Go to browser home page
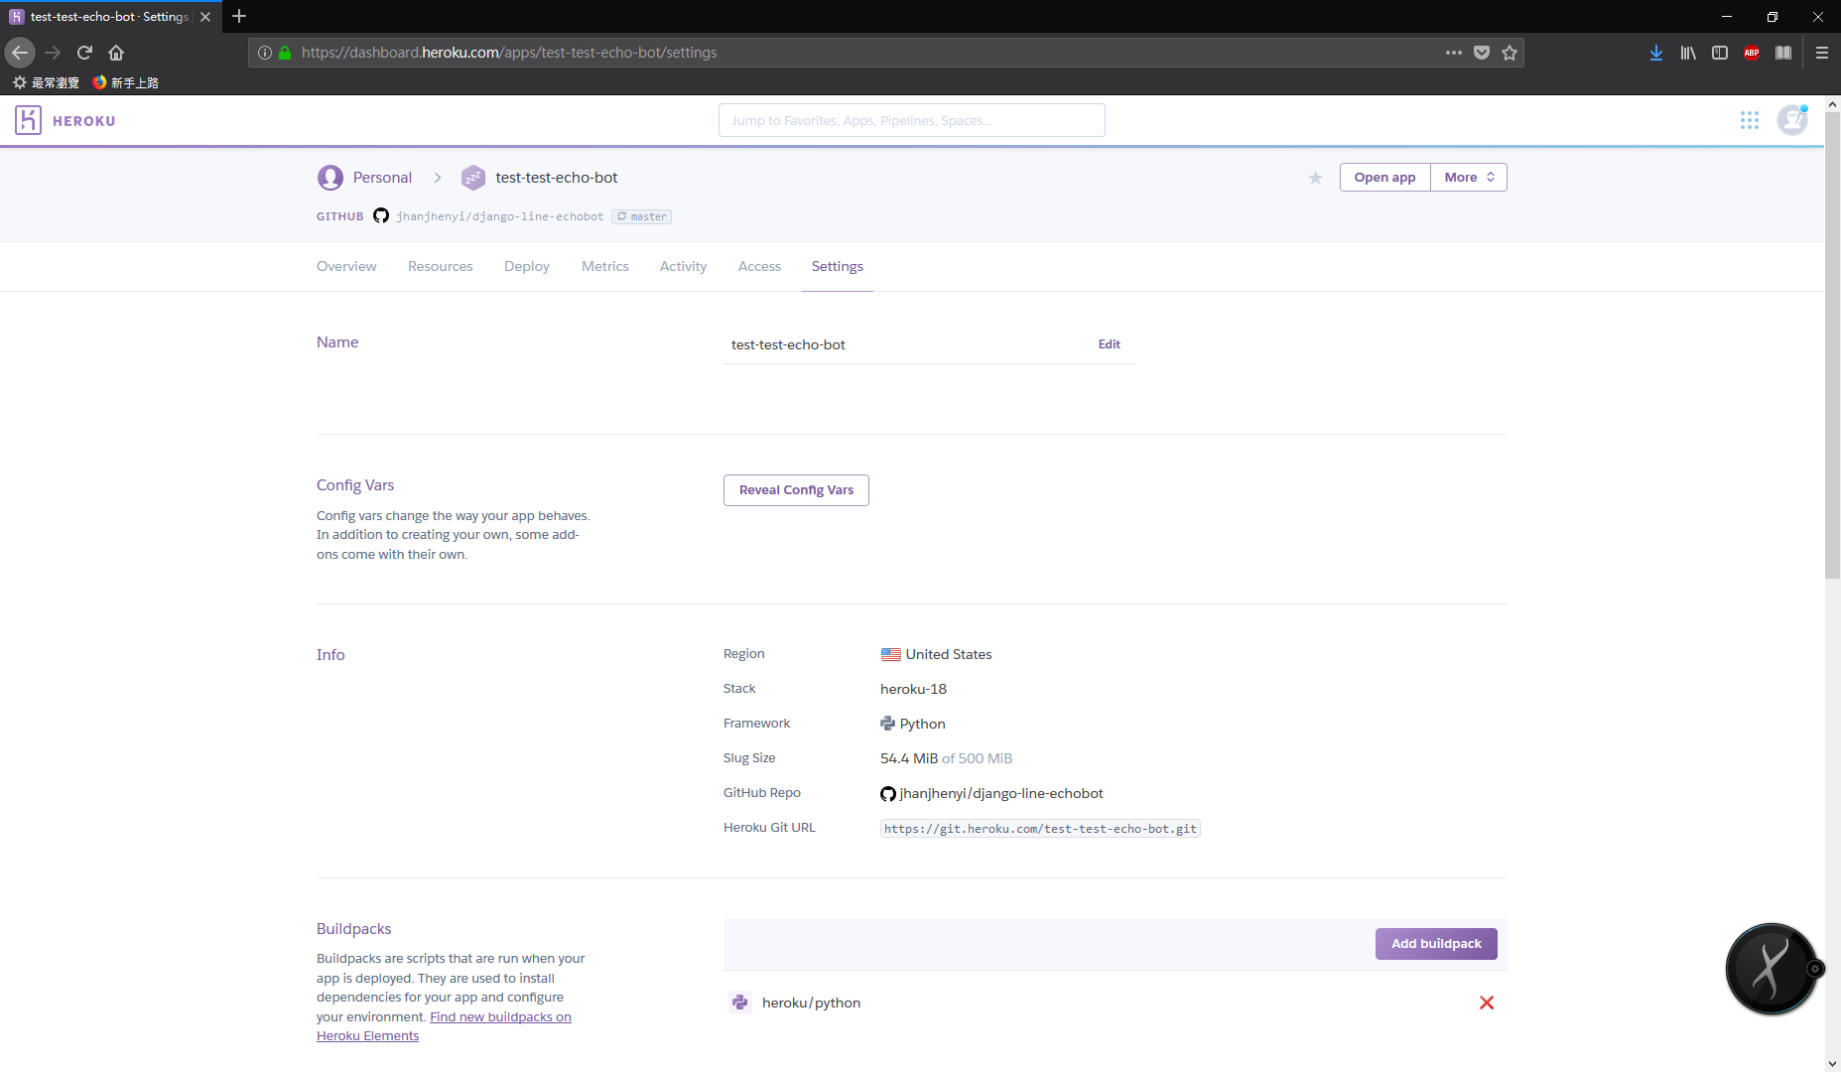Image resolution: width=1841 pixels, height=1072 pixels. (116, 53)
